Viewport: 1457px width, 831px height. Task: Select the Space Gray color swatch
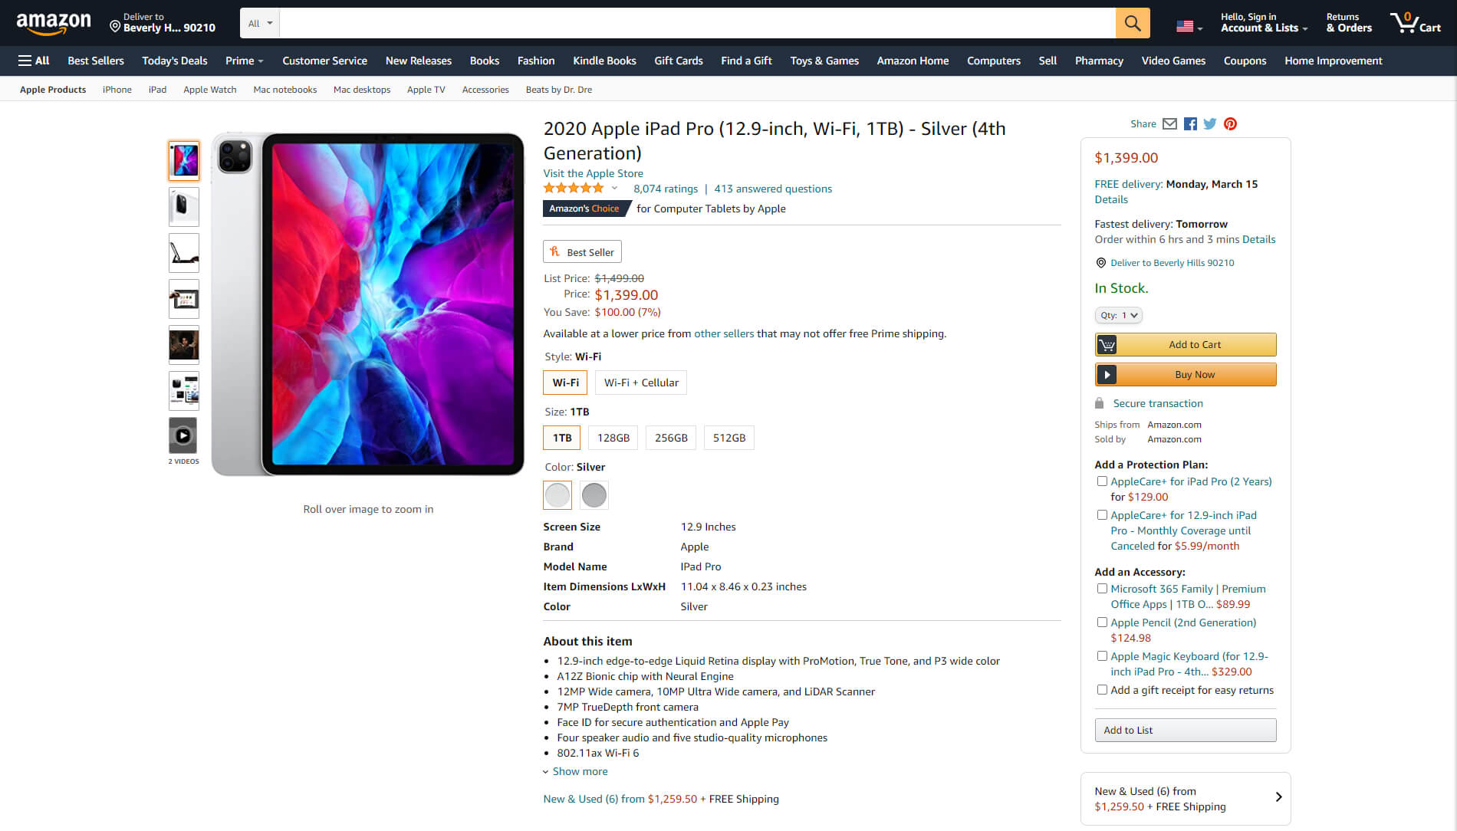click(x=594, y=495)
